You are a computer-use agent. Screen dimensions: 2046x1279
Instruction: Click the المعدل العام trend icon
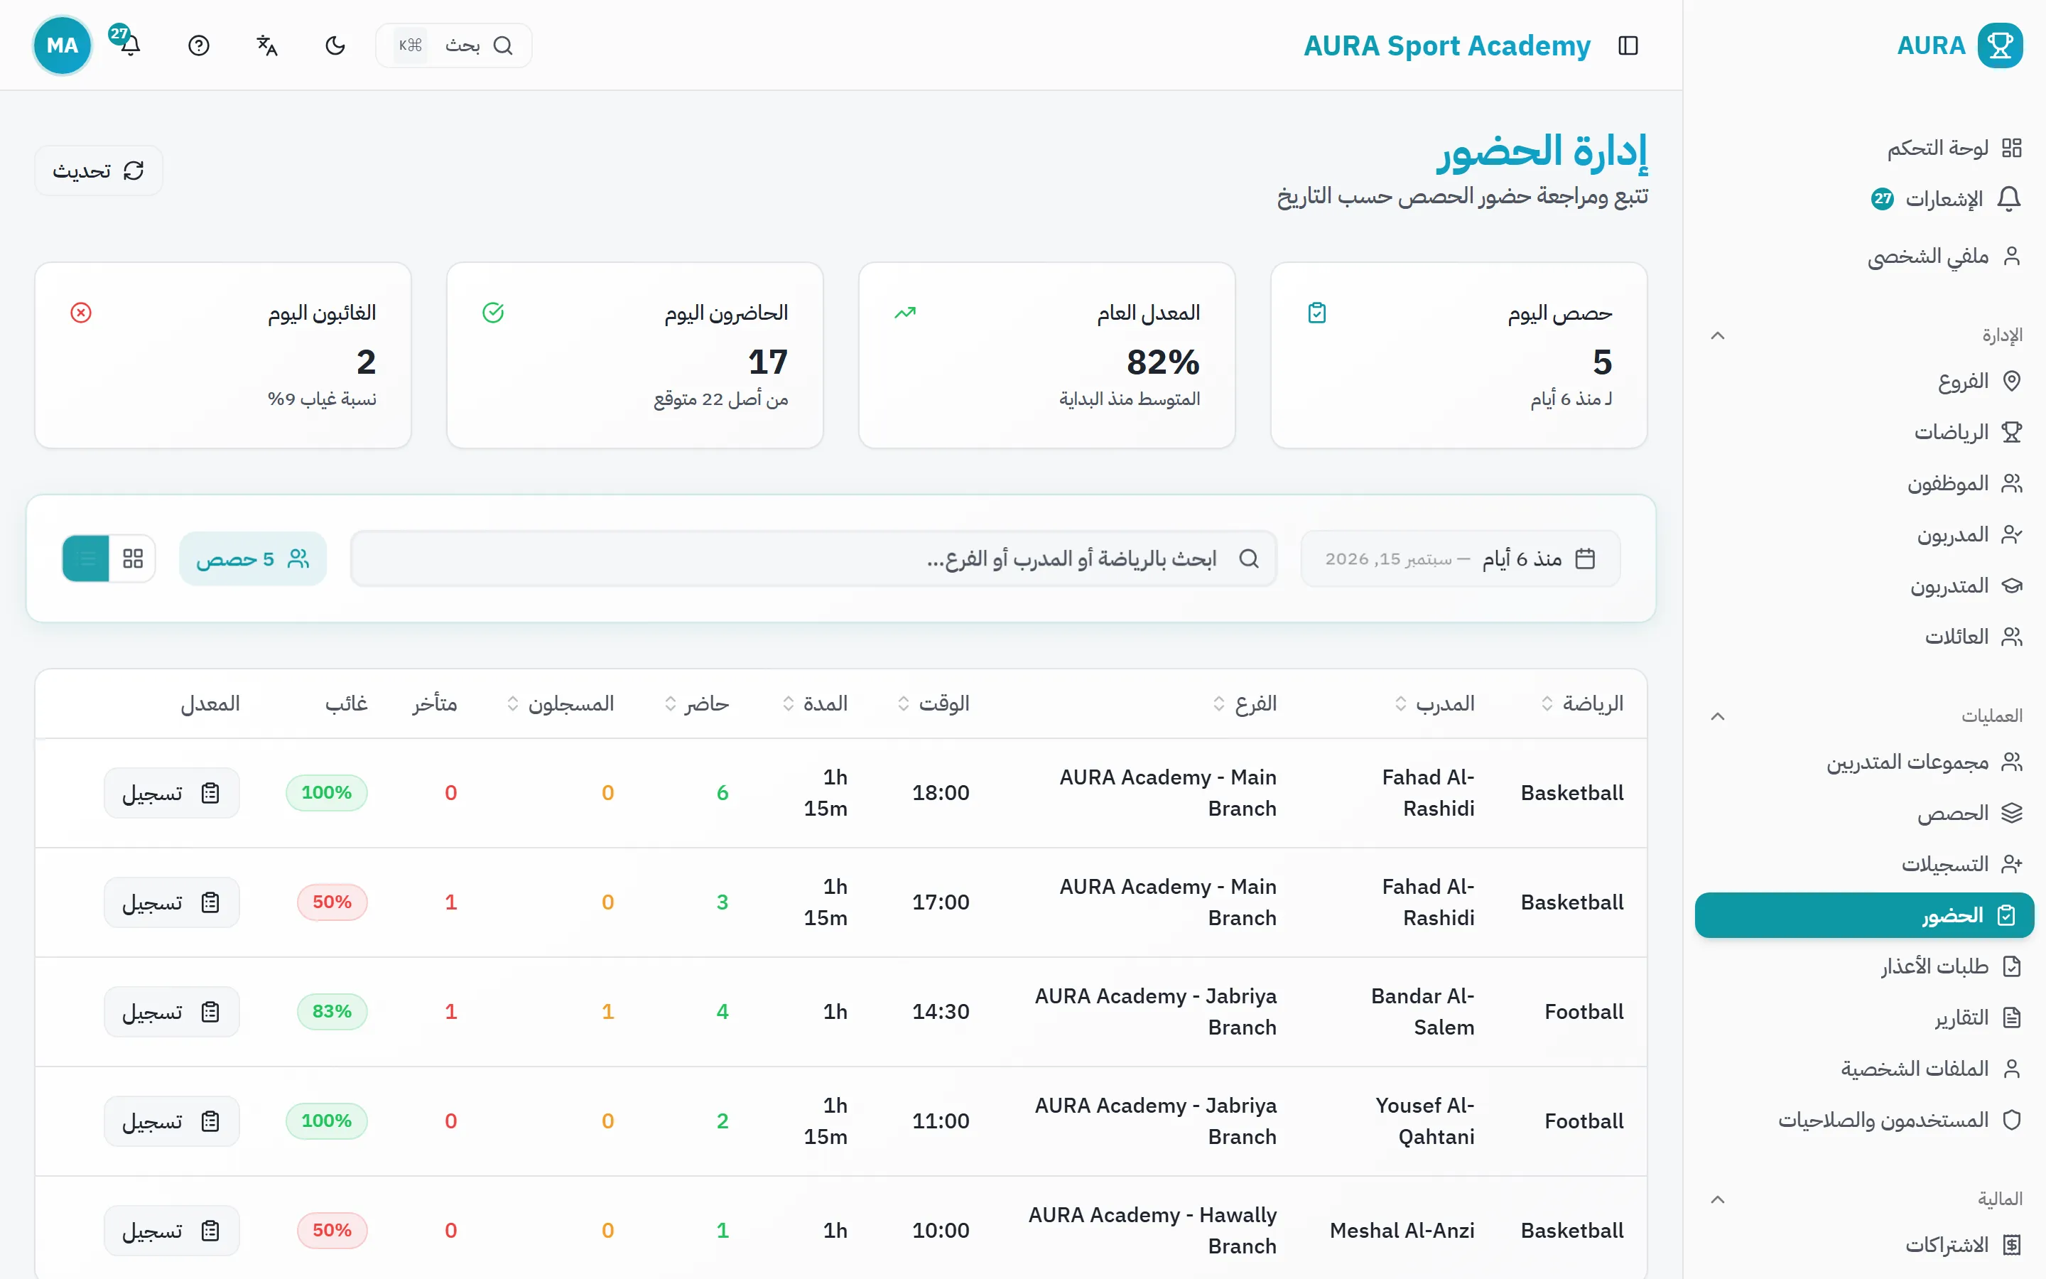coord(904,313)
